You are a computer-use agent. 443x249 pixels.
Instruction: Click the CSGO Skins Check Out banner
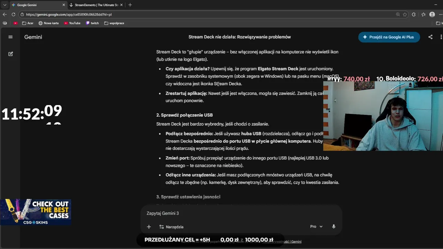click(36, 212)
